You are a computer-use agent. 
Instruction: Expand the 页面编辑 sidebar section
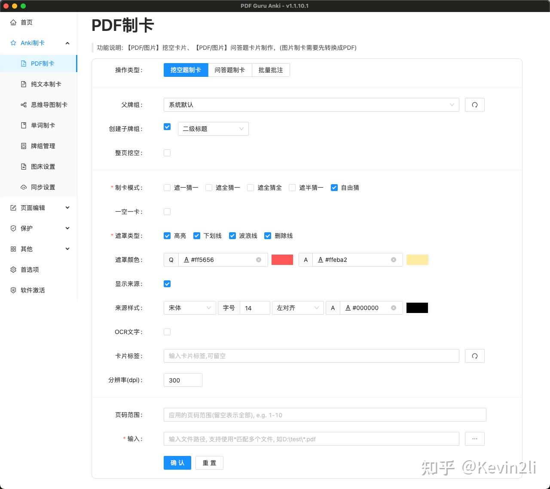[x=67, y=208]
